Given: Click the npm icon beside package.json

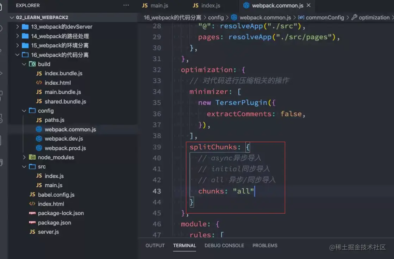Looking at the screenshot, I should (x=32, y=222).
